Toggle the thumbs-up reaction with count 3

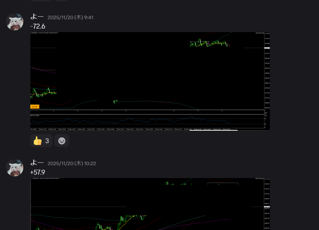(x=41, y=141)
